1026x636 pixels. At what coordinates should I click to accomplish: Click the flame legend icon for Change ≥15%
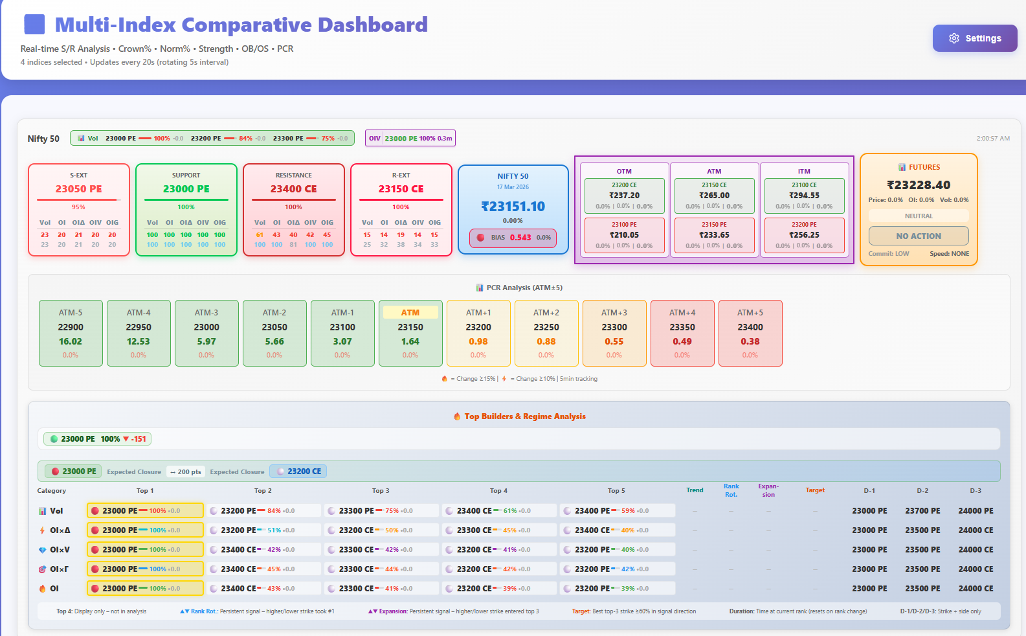click(444, 379)
